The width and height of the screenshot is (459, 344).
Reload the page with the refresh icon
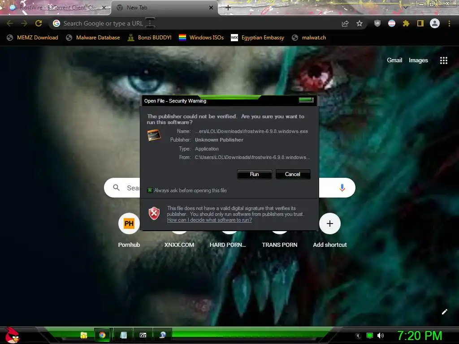(39, 23)
